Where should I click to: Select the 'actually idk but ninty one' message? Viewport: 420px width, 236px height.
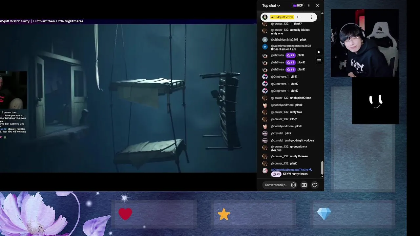click(290, 31)
